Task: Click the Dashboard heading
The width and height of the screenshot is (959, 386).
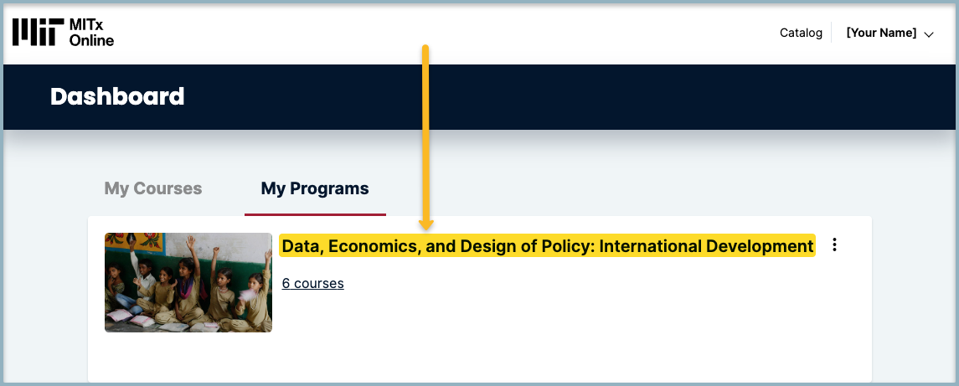Action: click(117, 97)
